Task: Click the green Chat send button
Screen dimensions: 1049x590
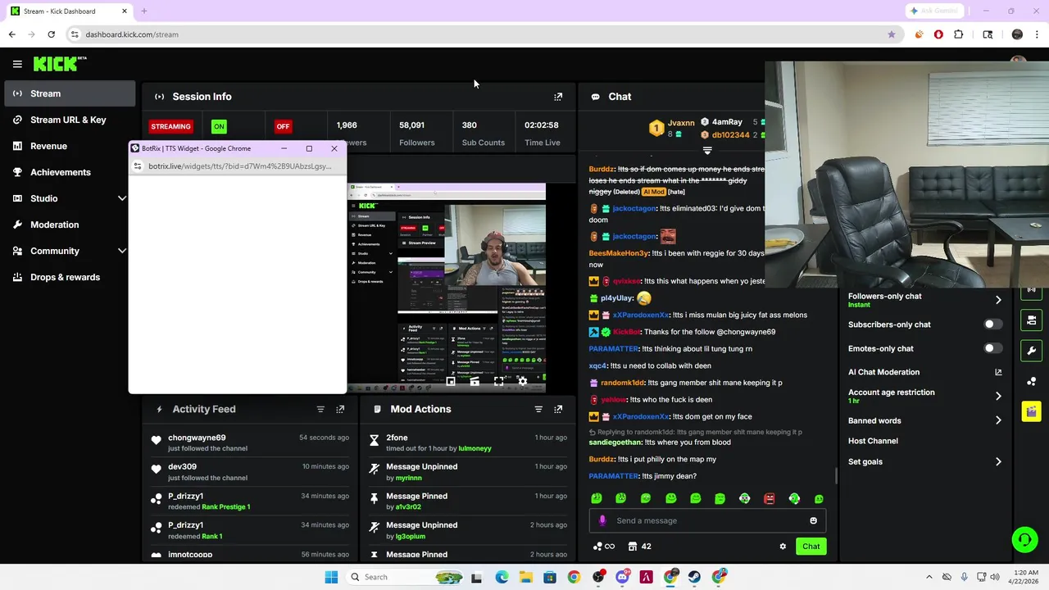Action: [811, 547]
